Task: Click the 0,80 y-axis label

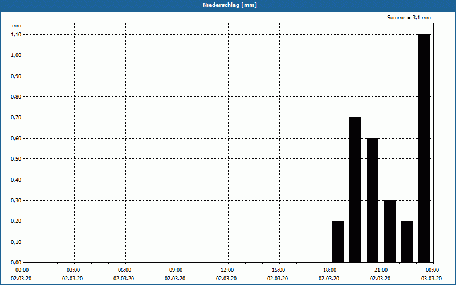Action: (x=16, y=96)
